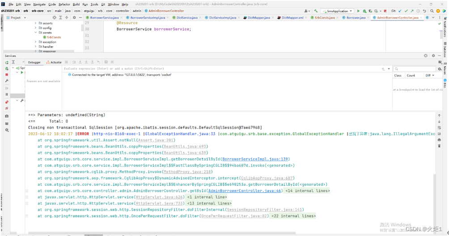
Task: Open the Refactor menu
Action: [x=64, y=4]
